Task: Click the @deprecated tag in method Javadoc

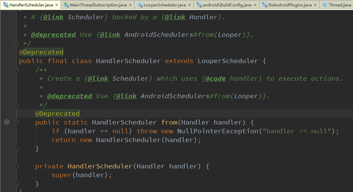Action: [x=70, y=96]
